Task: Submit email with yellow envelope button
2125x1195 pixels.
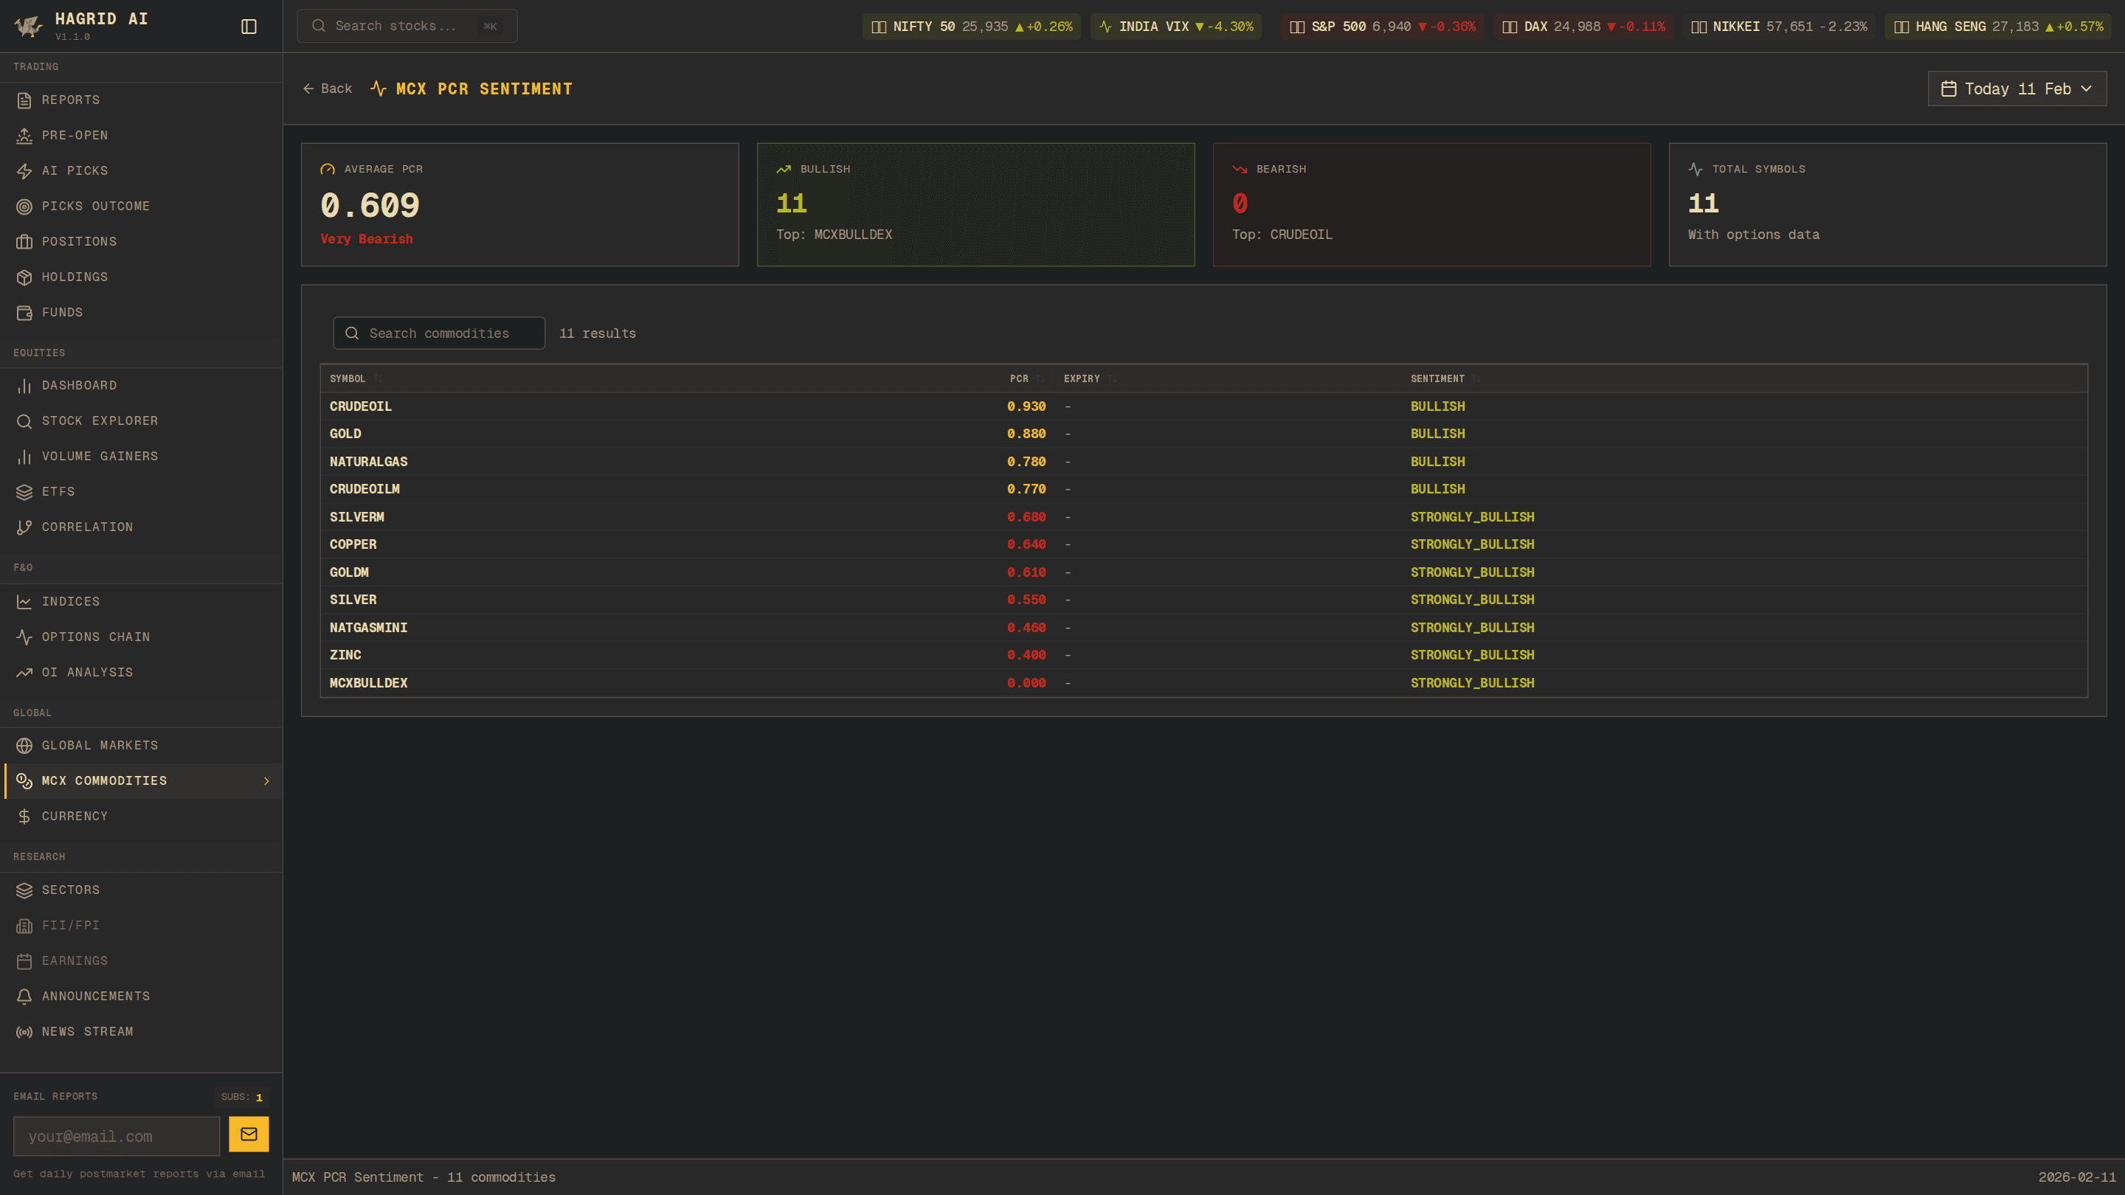Action: point(249,1134)
